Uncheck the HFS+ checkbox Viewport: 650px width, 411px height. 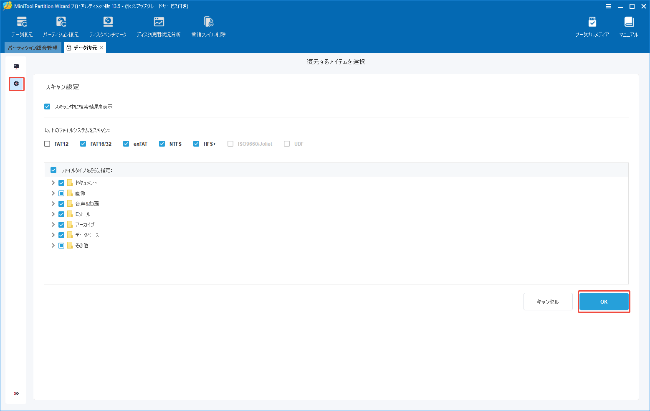[x=196, y=143]
